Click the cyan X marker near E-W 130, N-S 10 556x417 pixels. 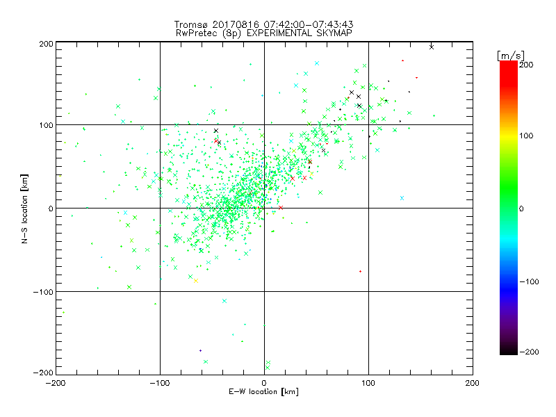click(x=402, y=198)
